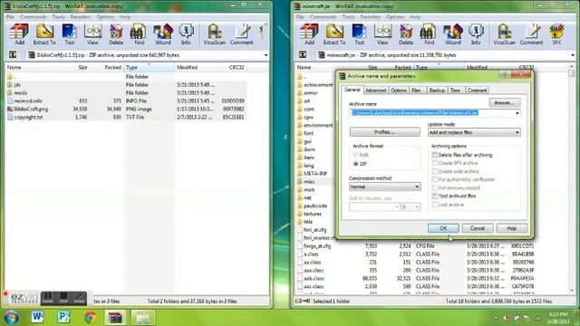Viewport: 580px width, 326px height.
Task: Click Test icon in BiblioCraft window
Action: [69, 34]
